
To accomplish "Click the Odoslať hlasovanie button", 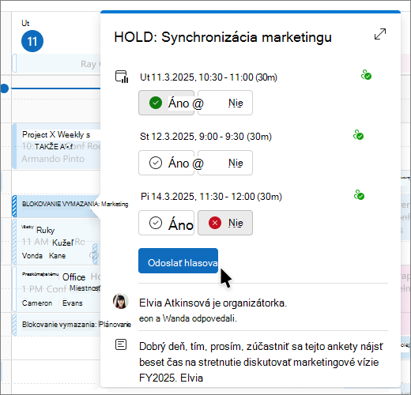I will coord(178,261).
